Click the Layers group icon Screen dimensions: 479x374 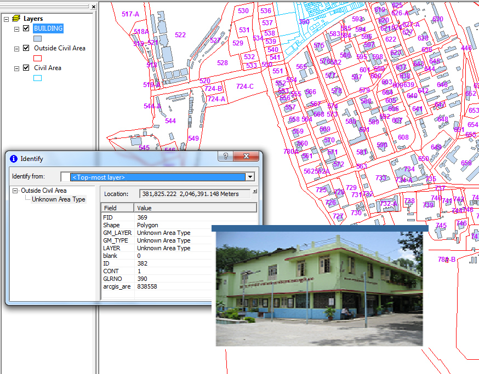(16, 18)
